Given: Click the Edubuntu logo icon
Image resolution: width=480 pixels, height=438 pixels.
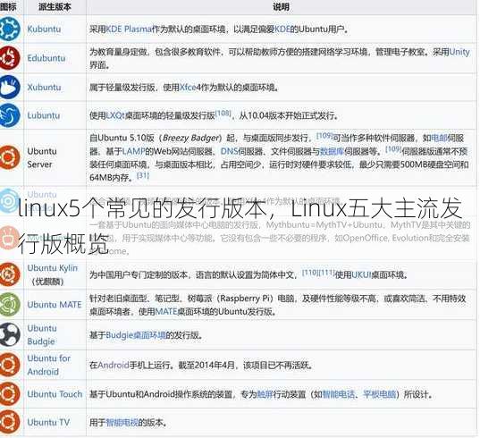Looking at the screenshot, I should pos(10,57).
